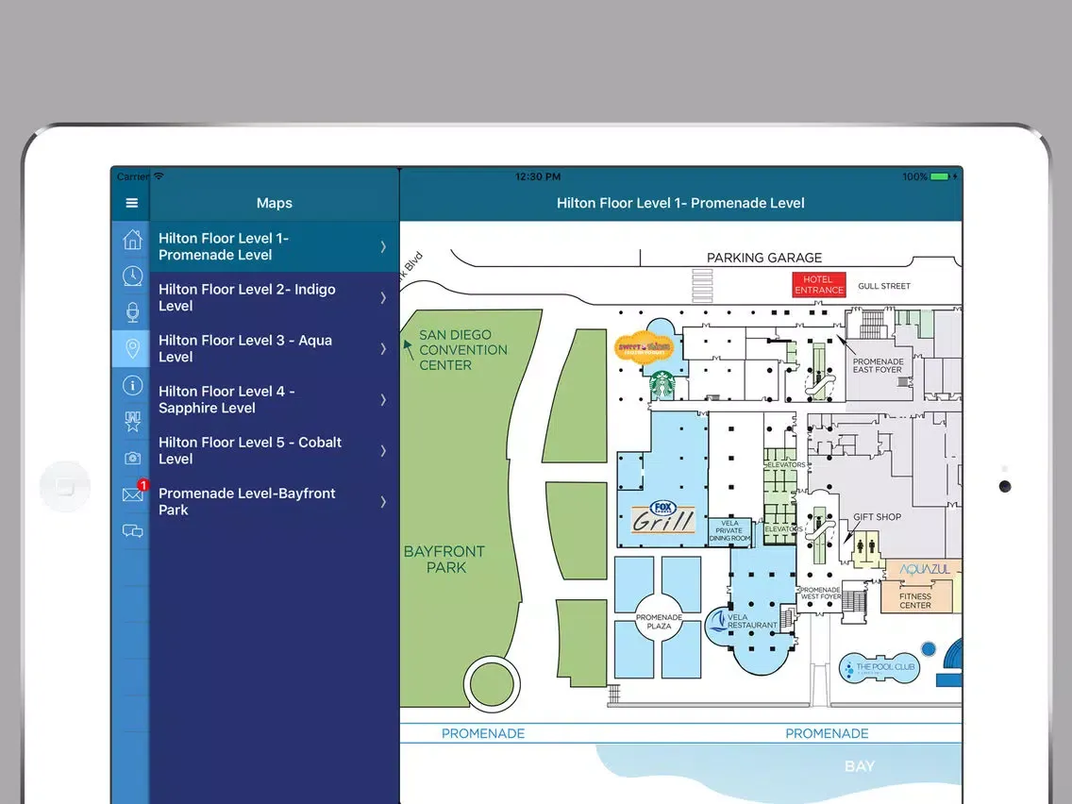This screenshot has width=1072, height=804.
Task: Open the speakers microphone icon
Action: [x=133, y=312]
